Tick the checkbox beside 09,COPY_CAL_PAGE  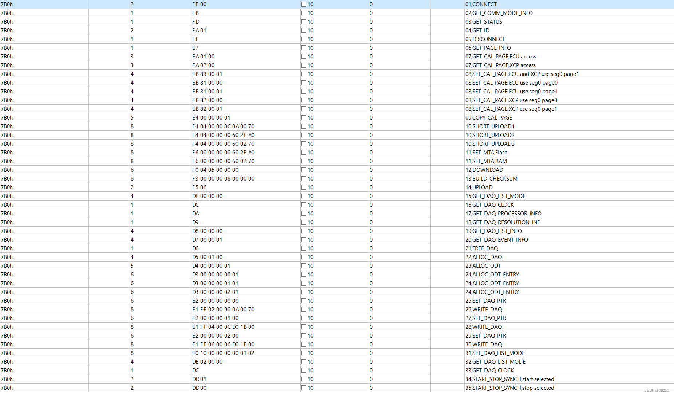click(x=303, y=118)
